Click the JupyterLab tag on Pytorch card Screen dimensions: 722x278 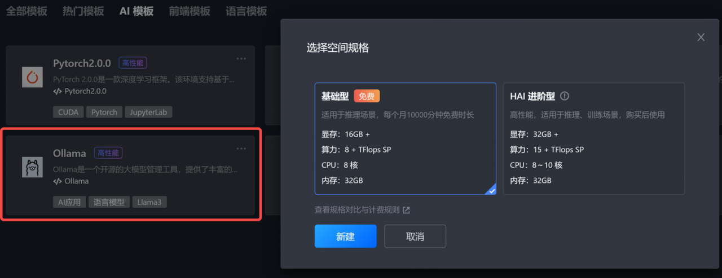[x=149, y=112]
